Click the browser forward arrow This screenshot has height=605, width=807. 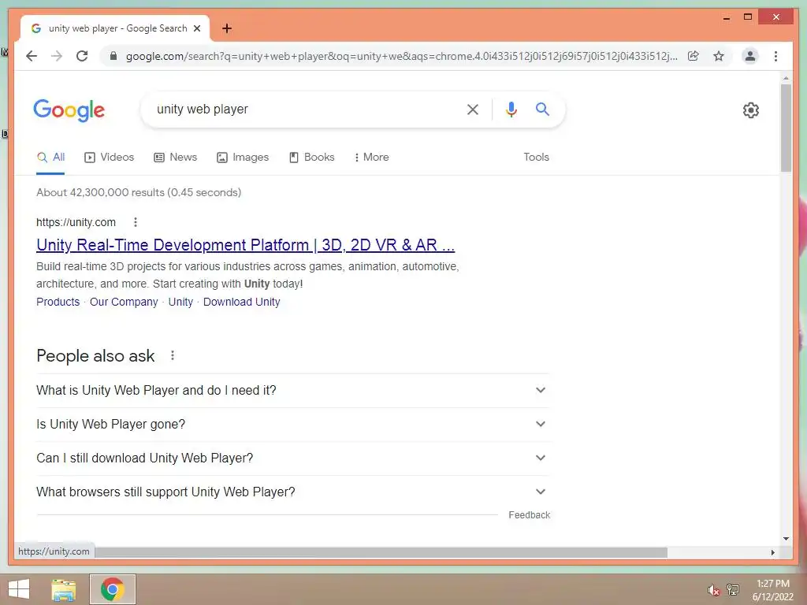coord(57,56)
